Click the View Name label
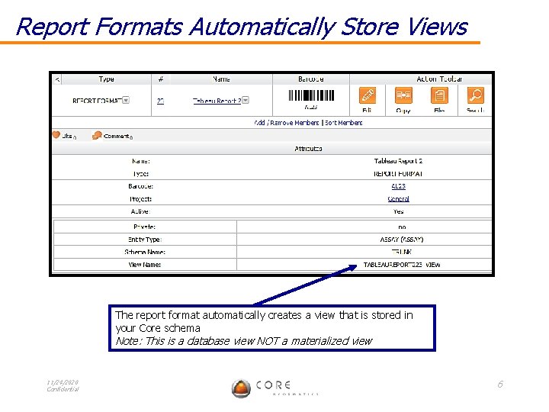This screenshot has height=412, width=549. pos(145,265)
